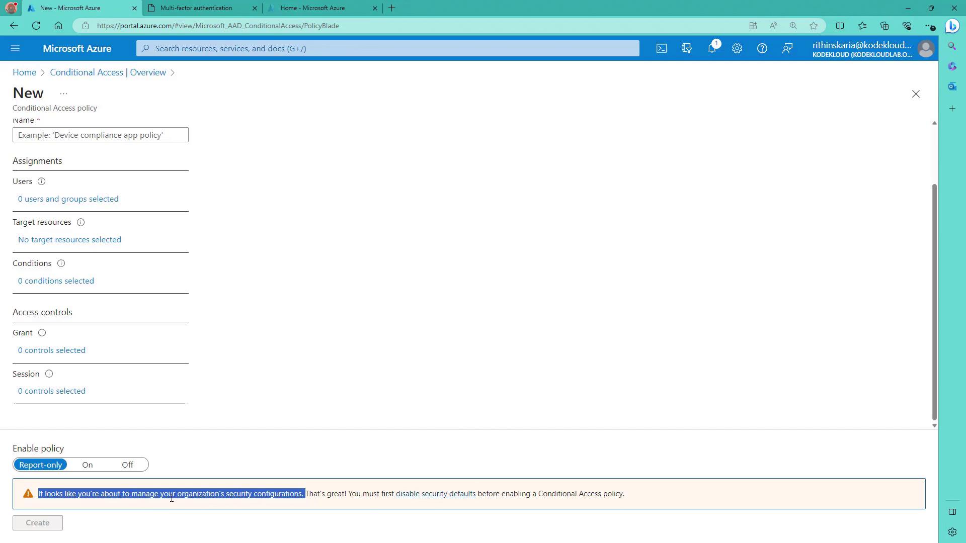Follow disable security defaults link

point(436,494)
